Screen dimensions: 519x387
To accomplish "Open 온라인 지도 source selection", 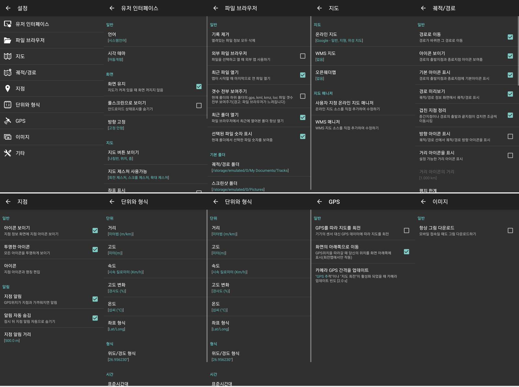I will (x=363, y=37).
